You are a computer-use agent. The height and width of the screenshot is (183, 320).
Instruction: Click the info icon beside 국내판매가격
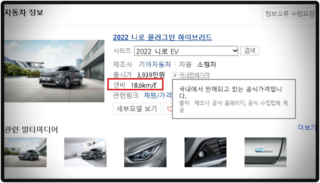click(x=175, y=75)
